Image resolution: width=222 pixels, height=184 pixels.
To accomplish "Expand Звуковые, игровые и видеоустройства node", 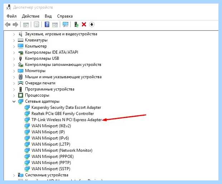I will tap(14, 34).
